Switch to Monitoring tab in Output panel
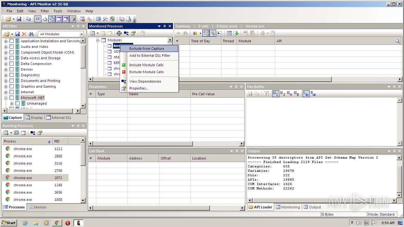 (288, 207)
